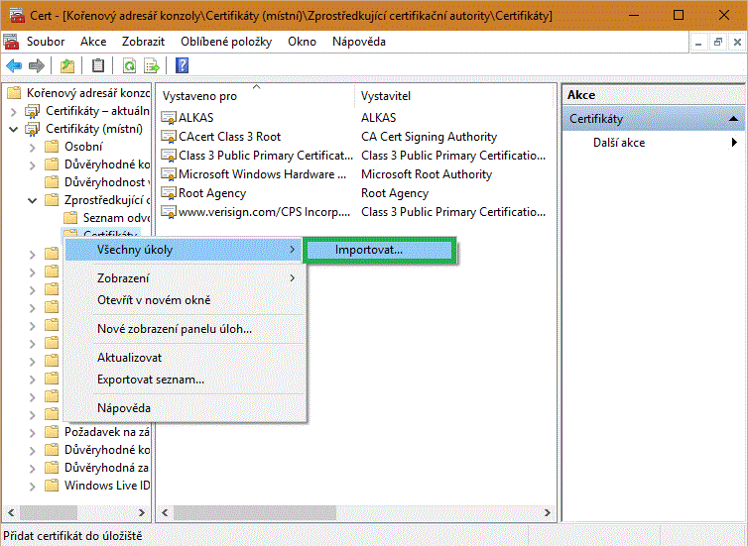
Task: Sort by the Vystavitel column header
Action: tap(386, 96)
